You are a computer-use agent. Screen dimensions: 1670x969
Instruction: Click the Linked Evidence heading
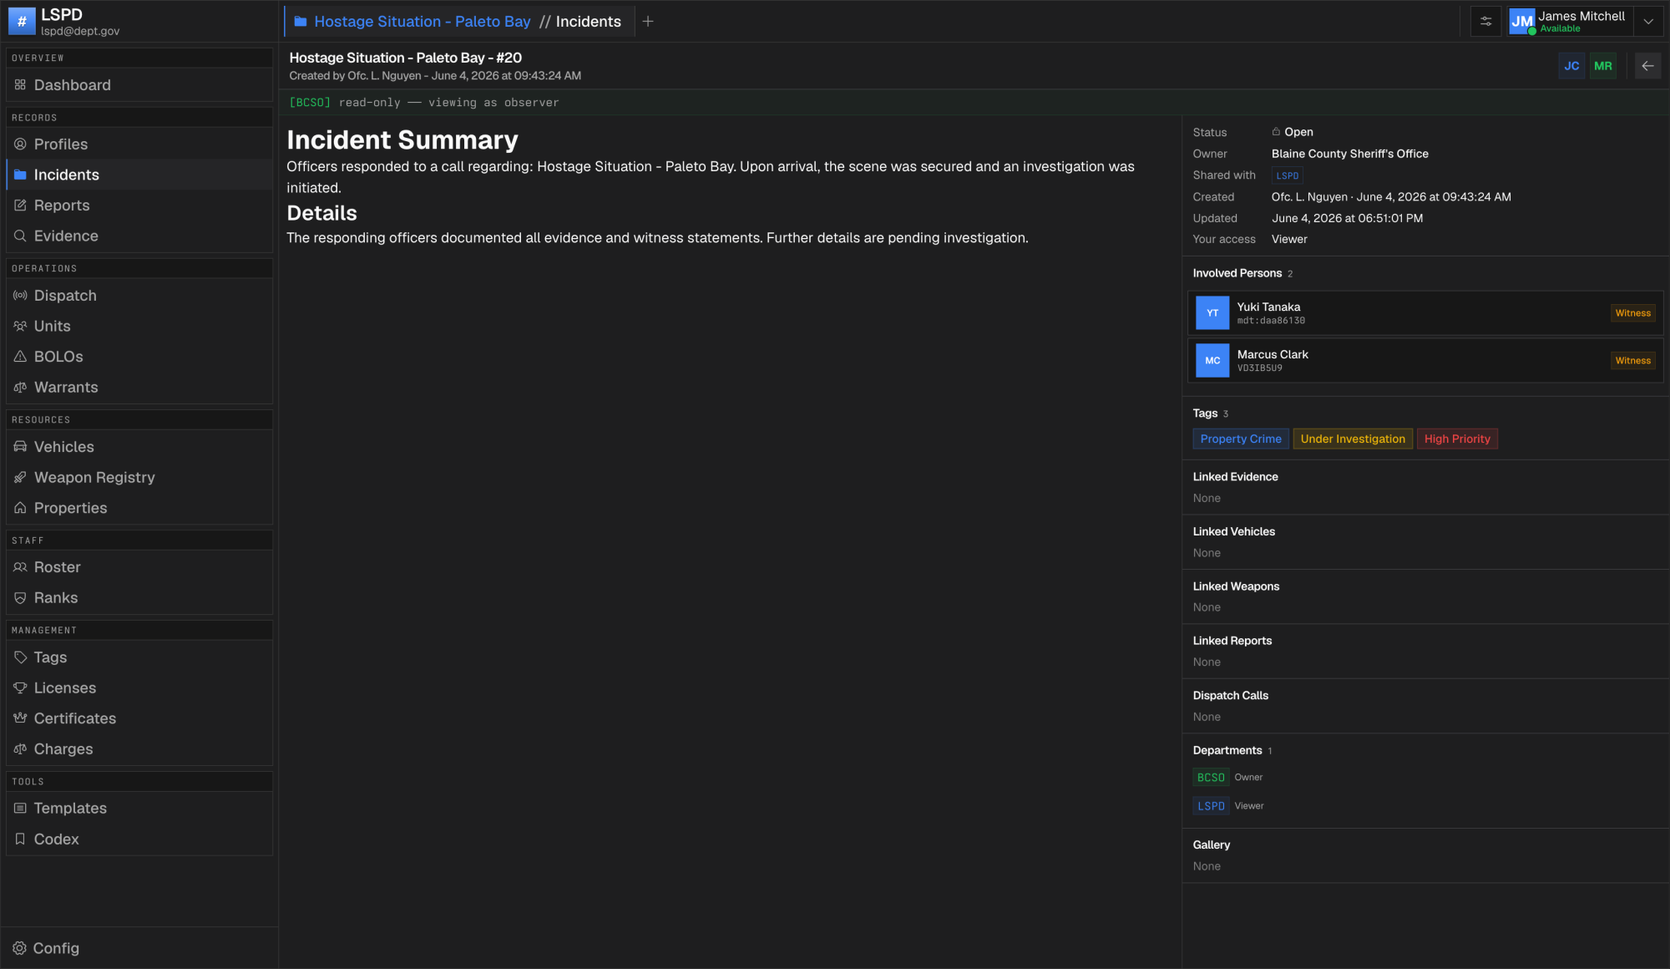click(1235, 477)
